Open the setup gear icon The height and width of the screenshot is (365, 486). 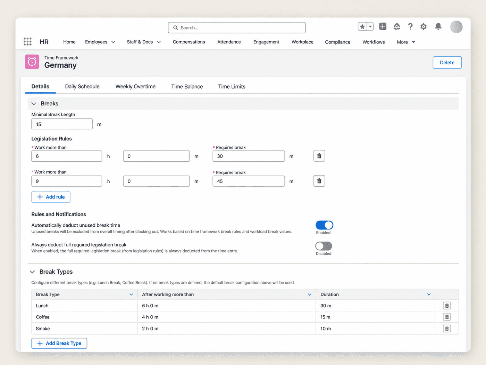pyautogui.click(x=424, y=26)
